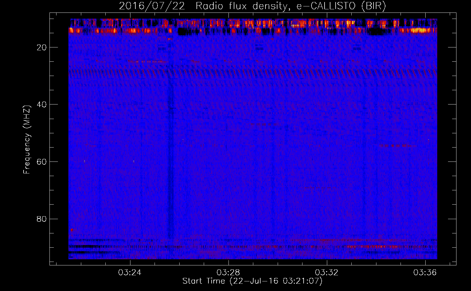Click the 03:36 time tick label

(425, 273)
